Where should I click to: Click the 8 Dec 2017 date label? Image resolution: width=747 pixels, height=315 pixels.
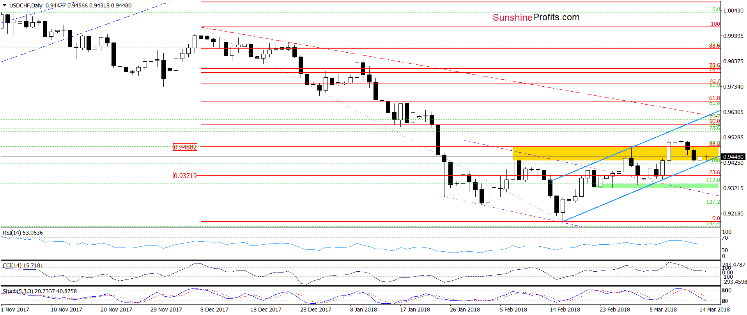[x=214, y=310]
